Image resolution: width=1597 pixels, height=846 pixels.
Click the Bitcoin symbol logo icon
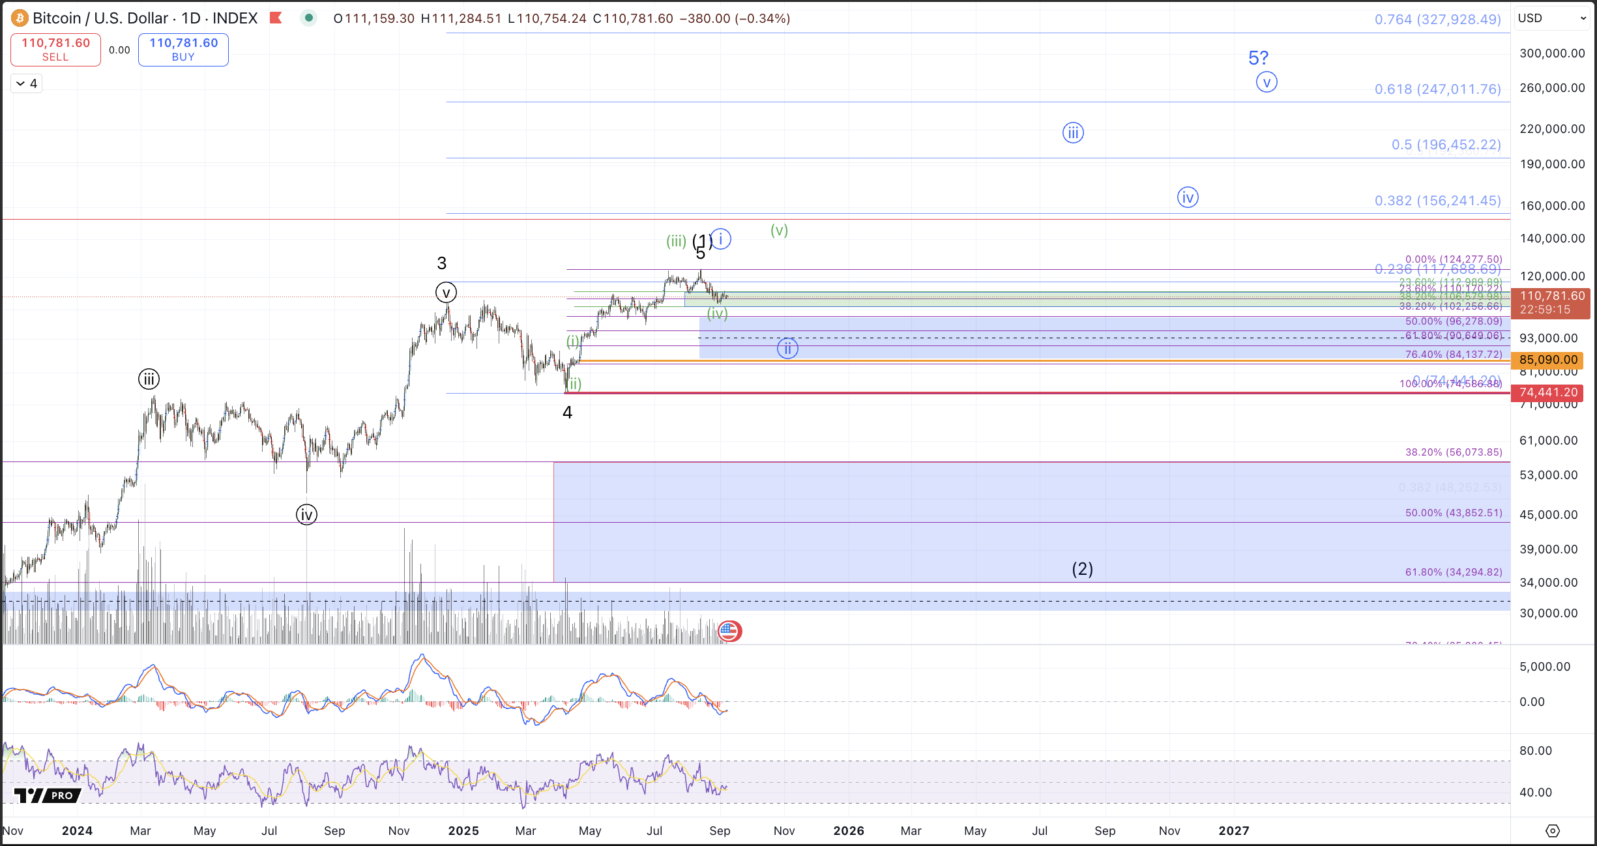[x=20, y=18]
